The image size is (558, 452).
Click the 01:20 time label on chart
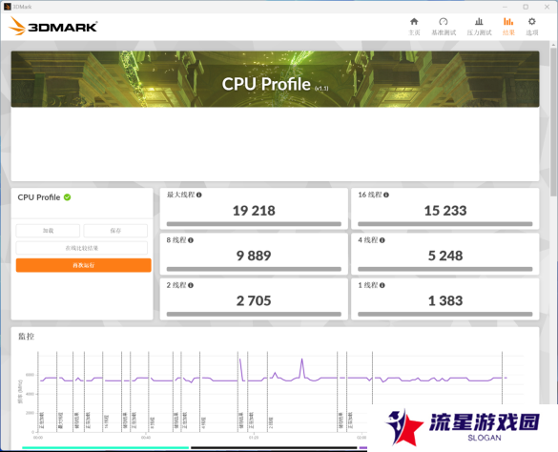(x=254, y=438)
